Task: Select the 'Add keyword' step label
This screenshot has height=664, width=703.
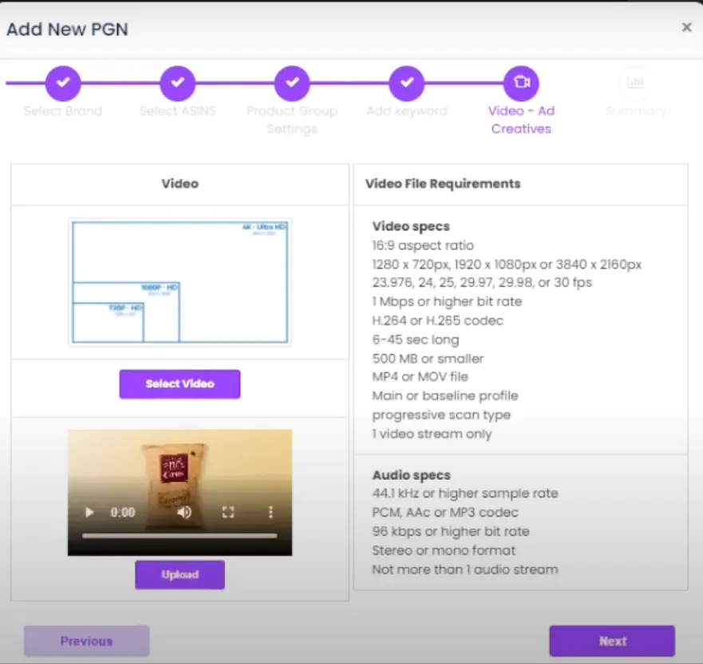Action: coord(407,111)
